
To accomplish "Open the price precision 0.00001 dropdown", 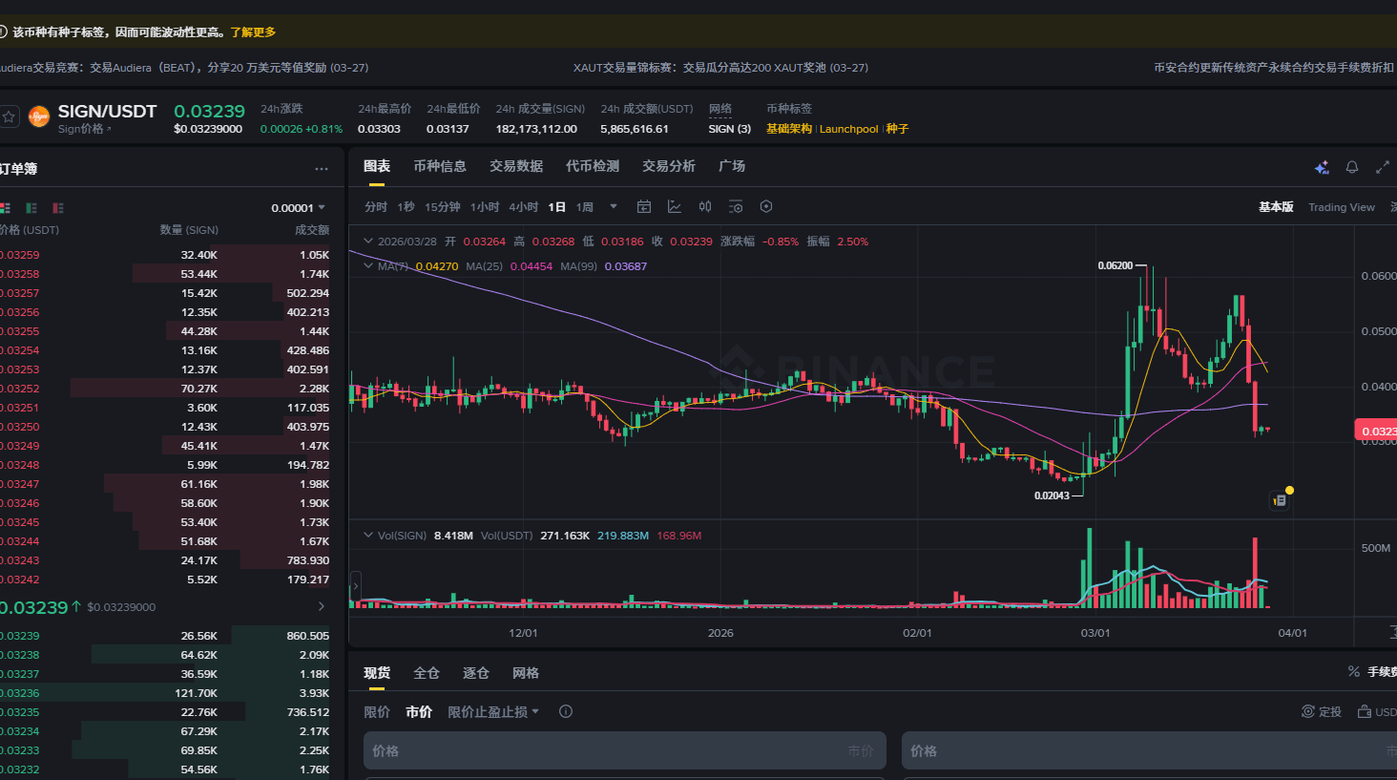I will pyautogui.click(x=299, y=207).
